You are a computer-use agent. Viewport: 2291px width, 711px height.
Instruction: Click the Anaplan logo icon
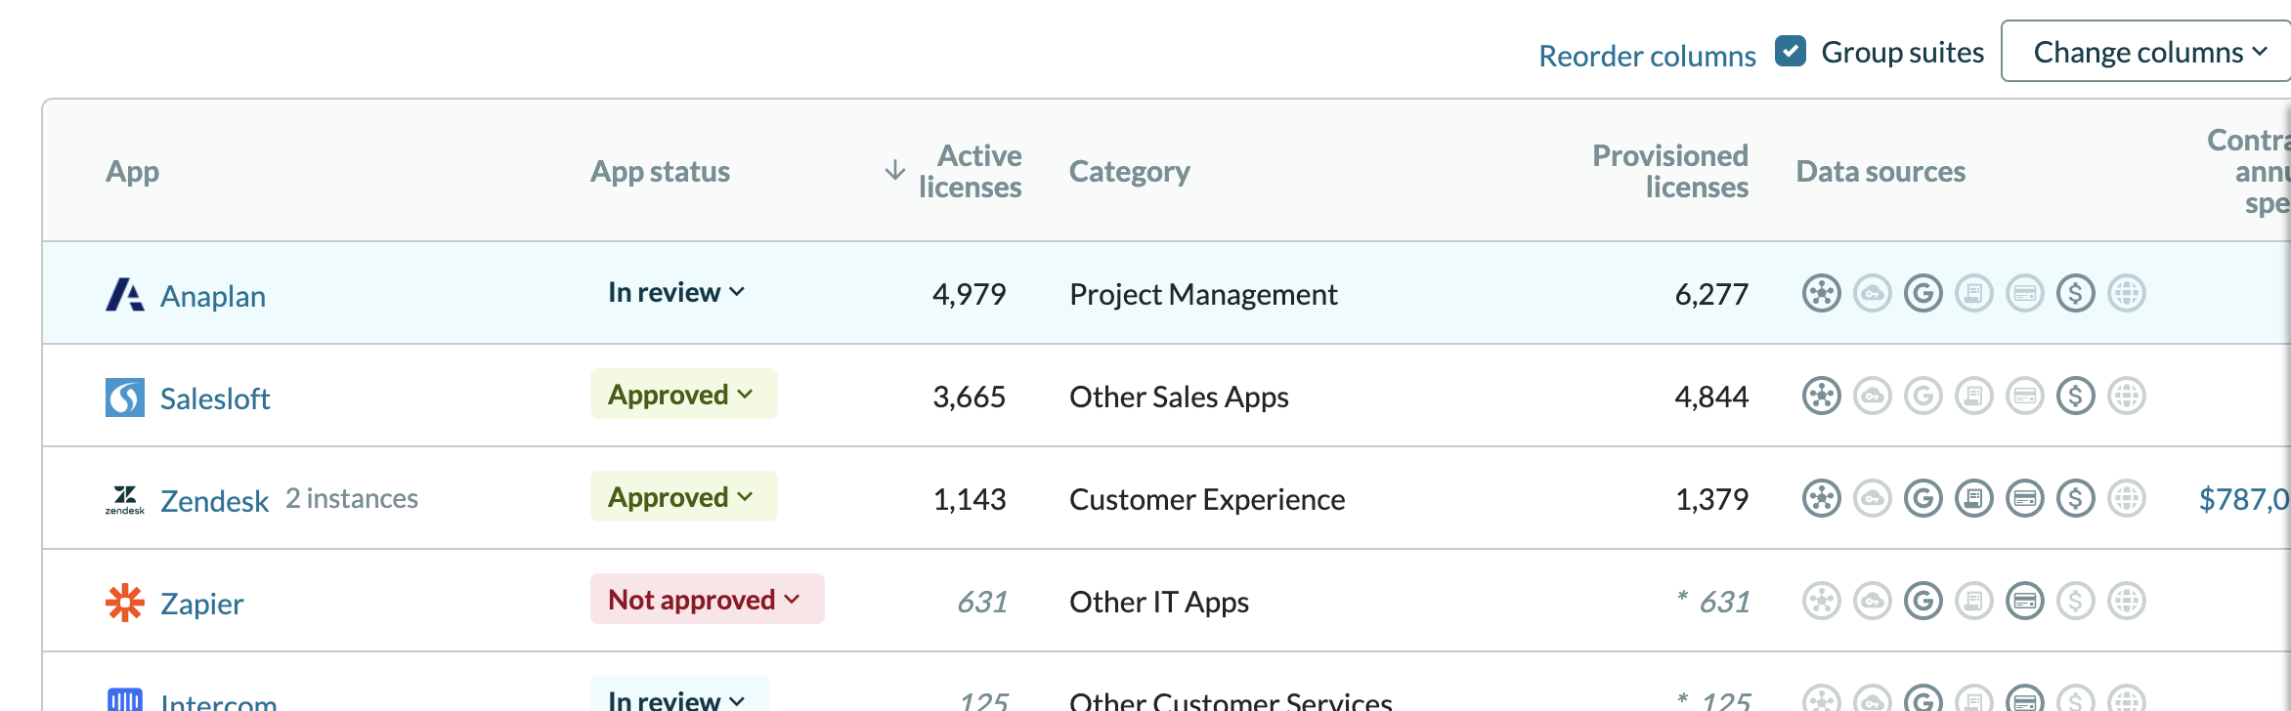[124, 294]
